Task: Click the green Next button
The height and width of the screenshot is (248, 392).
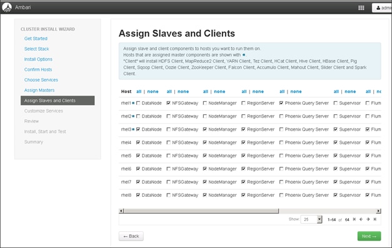Action: tap(369, 236)
